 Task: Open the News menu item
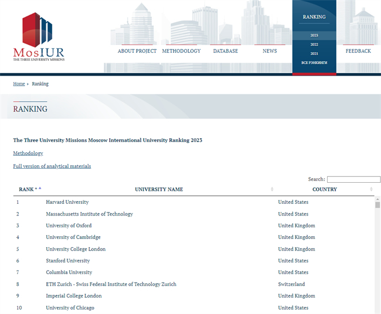pyautogui.click(x=270, y=51)
